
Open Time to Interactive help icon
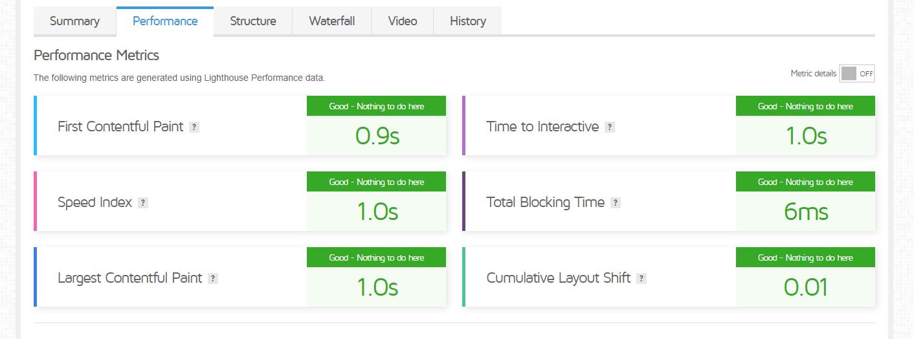coord(609,127)
